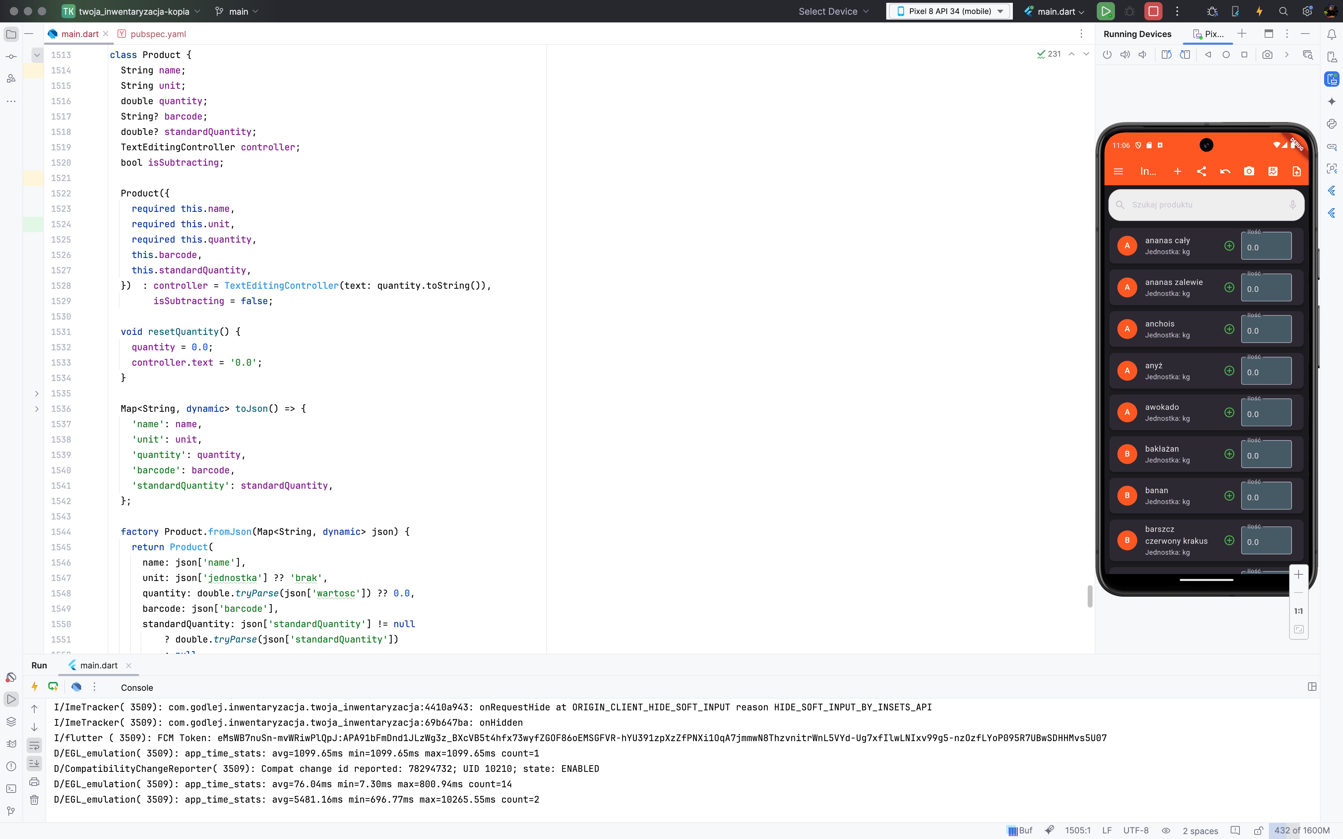Toggle Gemini status sparkle in status bar
This screenshot has height=839, width=1343.
point(1049,831)
